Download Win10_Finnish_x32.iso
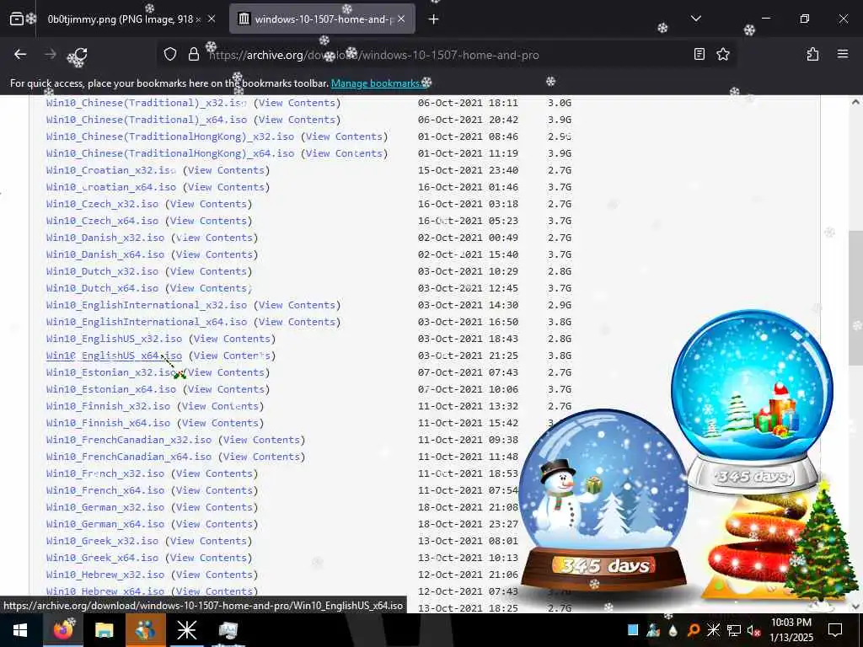This screenshot has width=863, height=647. pos(108,406)
